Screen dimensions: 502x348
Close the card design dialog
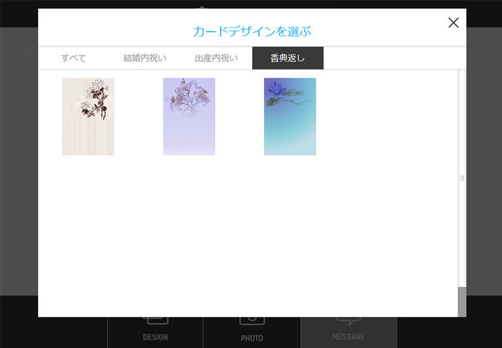[x=454, y=23]
